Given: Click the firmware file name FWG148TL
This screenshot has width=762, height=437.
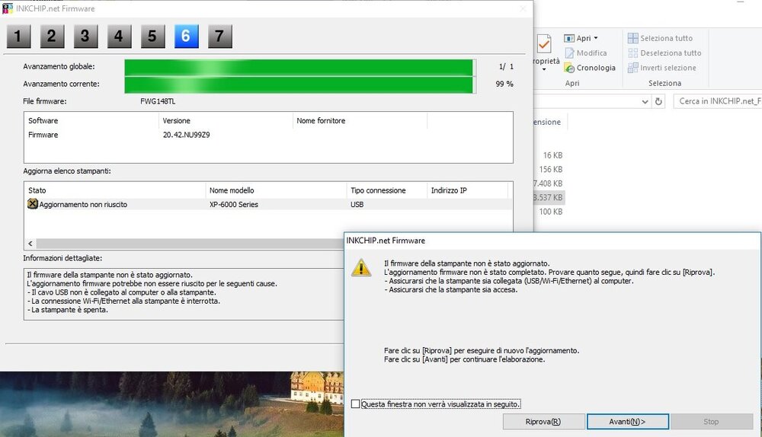Looking at the screenshot, I should [x=158, y=101].
